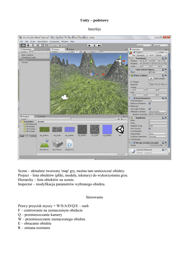Open the Layers dropdown
This screenshot has width=189, height=267.
tap(144, 45)
